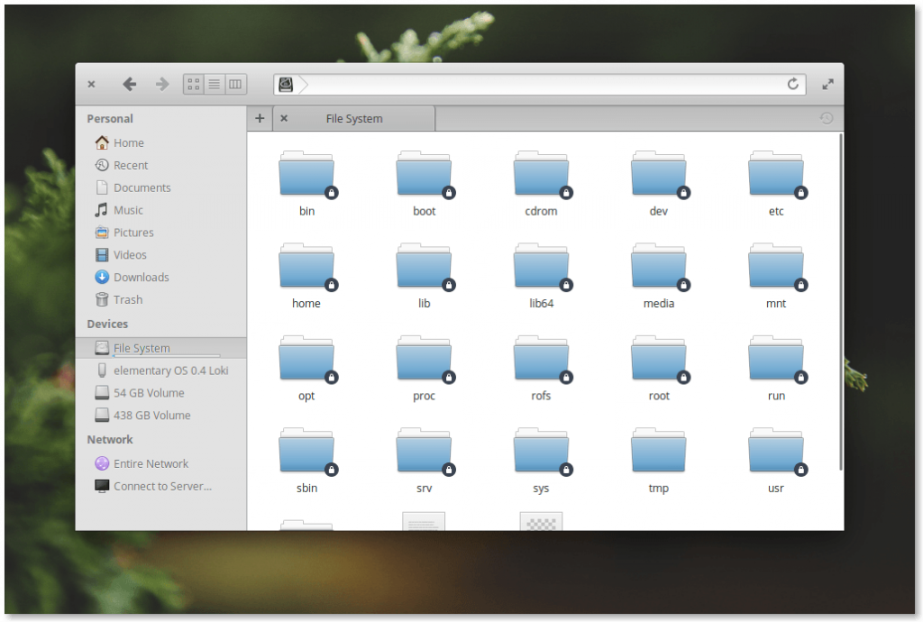This screenshot has height=622, width=923.
Task: Select the cdrom folder
Action: point(541,184)
